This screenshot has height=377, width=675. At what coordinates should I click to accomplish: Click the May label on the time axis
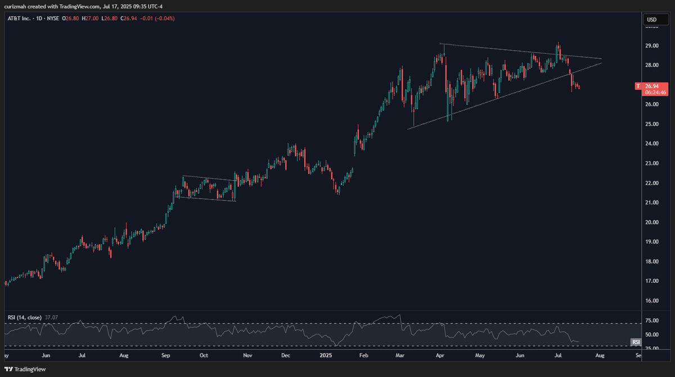pos(480,356)
